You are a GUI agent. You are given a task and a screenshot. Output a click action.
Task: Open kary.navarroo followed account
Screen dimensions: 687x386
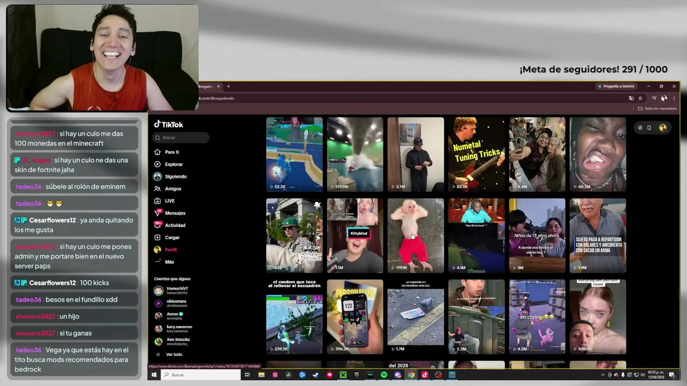point(173,329)
